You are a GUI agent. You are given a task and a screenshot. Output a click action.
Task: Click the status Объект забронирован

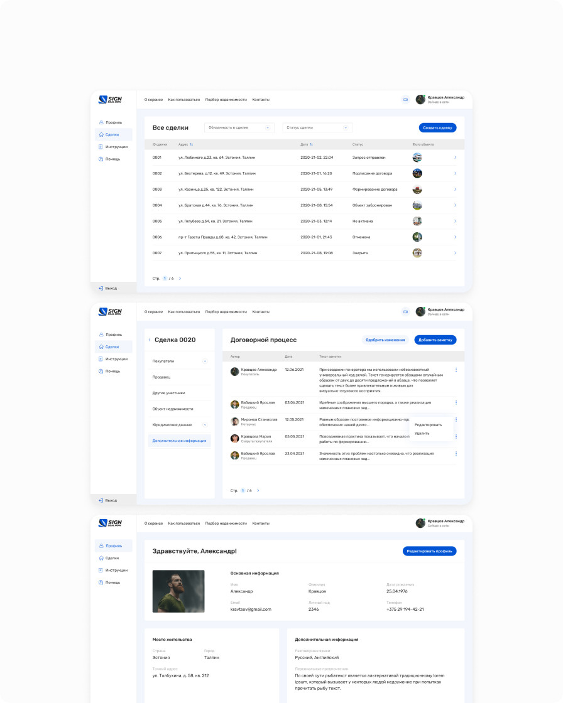[372, 205]
